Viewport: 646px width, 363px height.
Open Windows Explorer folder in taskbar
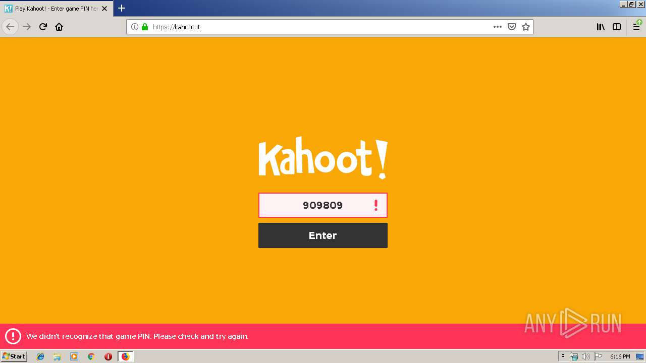click(x=57, y=356)
